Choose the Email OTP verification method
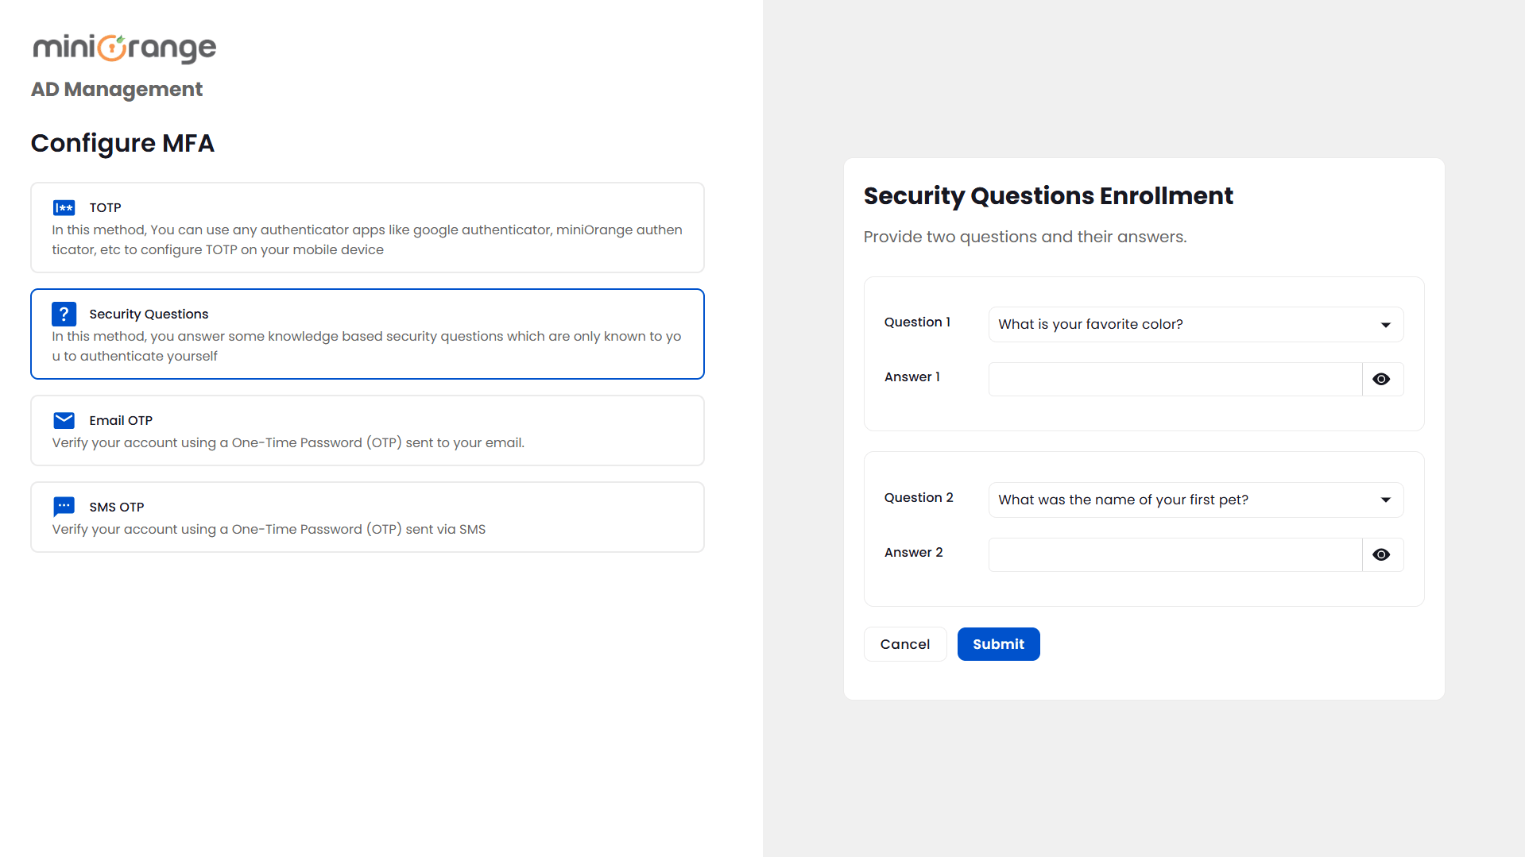 click(x=366, y=430)
